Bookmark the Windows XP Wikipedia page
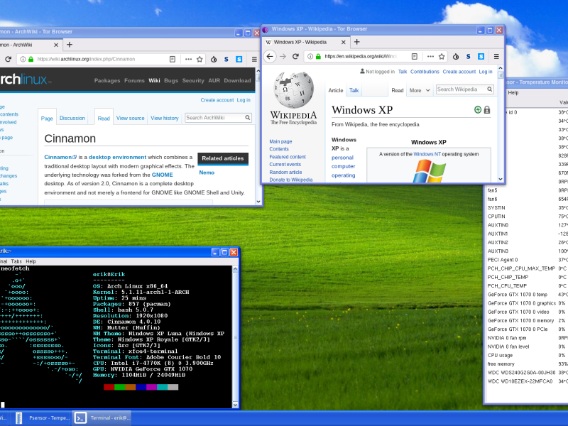 click(x=442, y=56)
